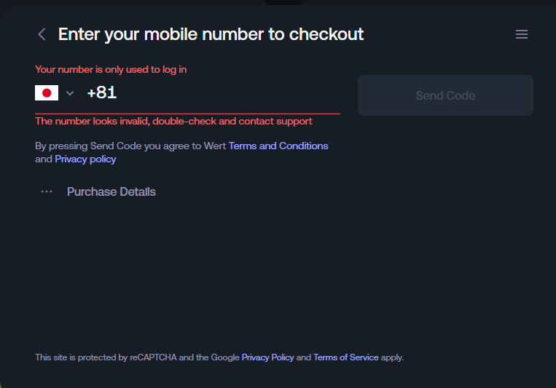The width and height of the screenshot is (556, 388).
Task: Click the word 'apply.' in footer
Action: [392, 357]
